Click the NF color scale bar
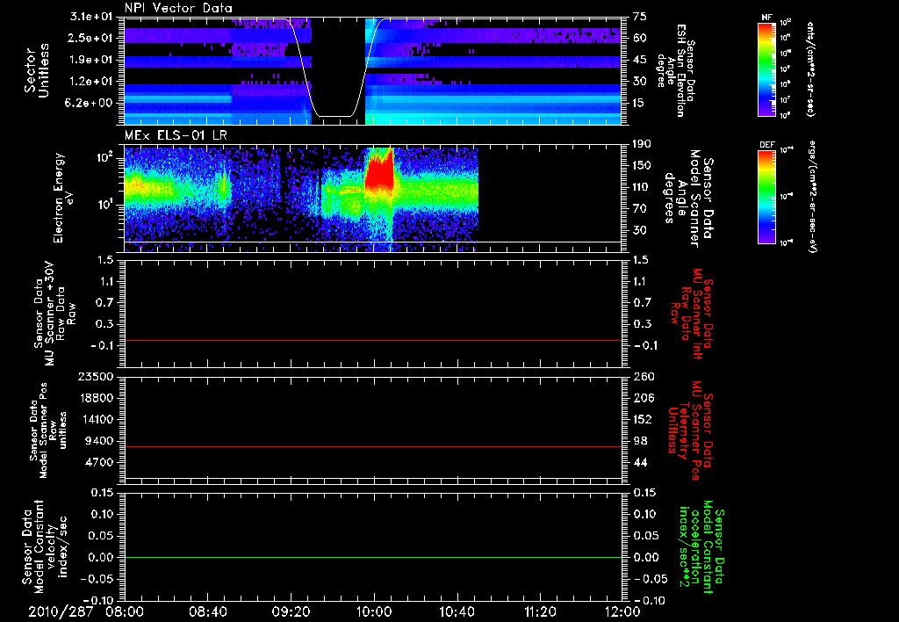 pos(766,69)
